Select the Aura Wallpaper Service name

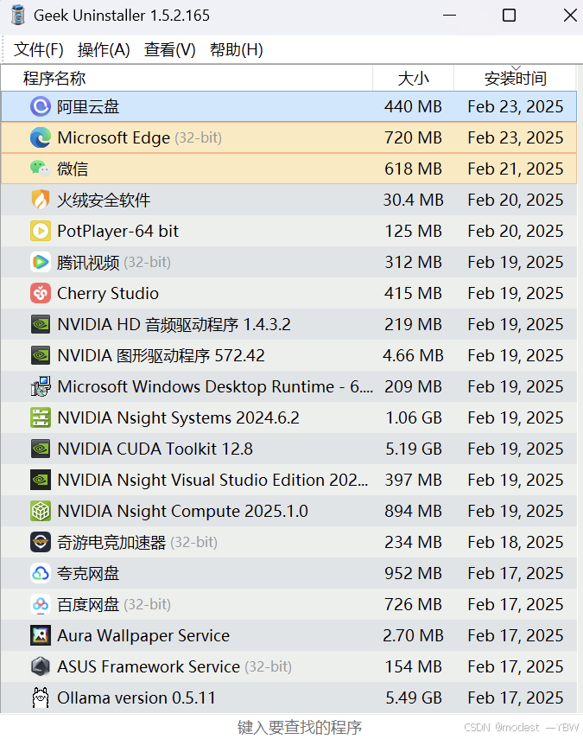[143, 635]
